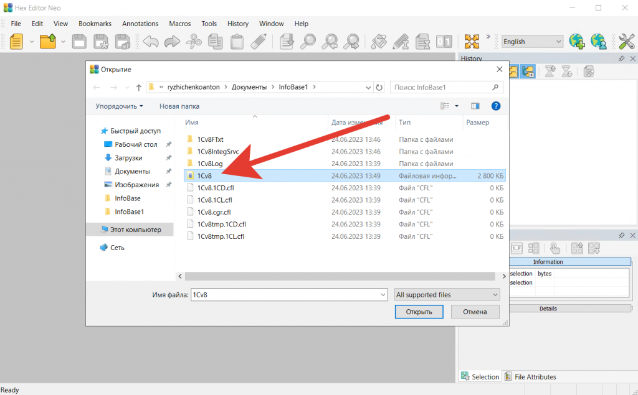Image resolution: width=638 pixels, height=395 pixels.
Task: Open dropdown arrow next to New File icon
Action: (x=31, y=42)
